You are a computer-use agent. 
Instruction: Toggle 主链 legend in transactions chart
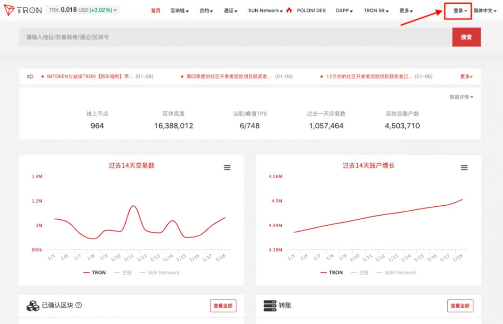[x=122, y=272]
